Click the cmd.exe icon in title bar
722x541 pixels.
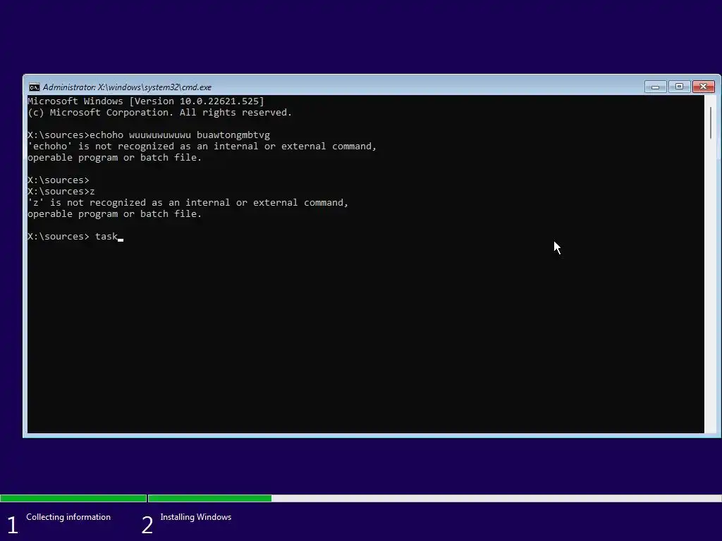(34, 87)
